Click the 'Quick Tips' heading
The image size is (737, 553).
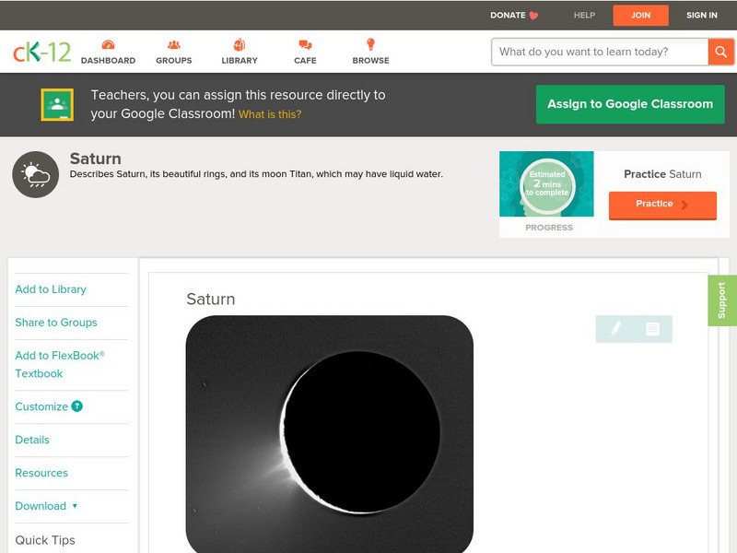click(x=45, y=540)
